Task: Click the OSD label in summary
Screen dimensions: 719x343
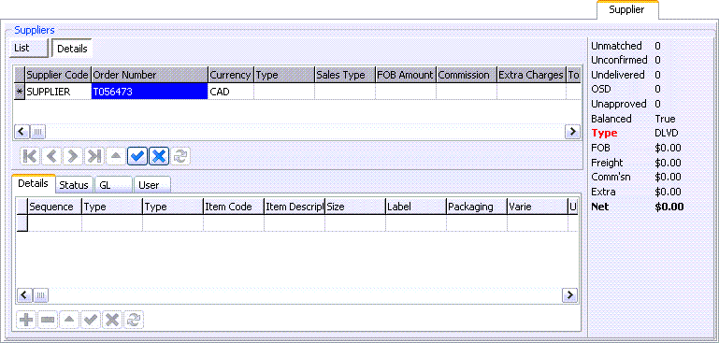Action: click(x=600, y=89)
